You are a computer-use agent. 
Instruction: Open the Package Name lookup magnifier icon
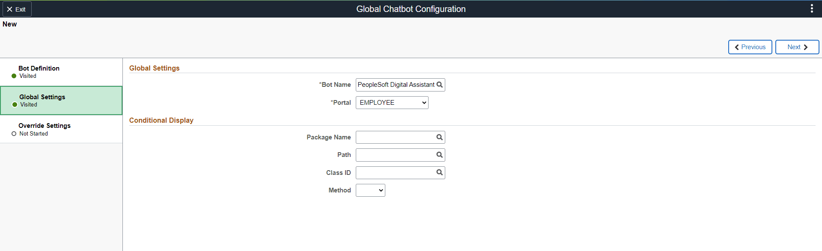439,137
